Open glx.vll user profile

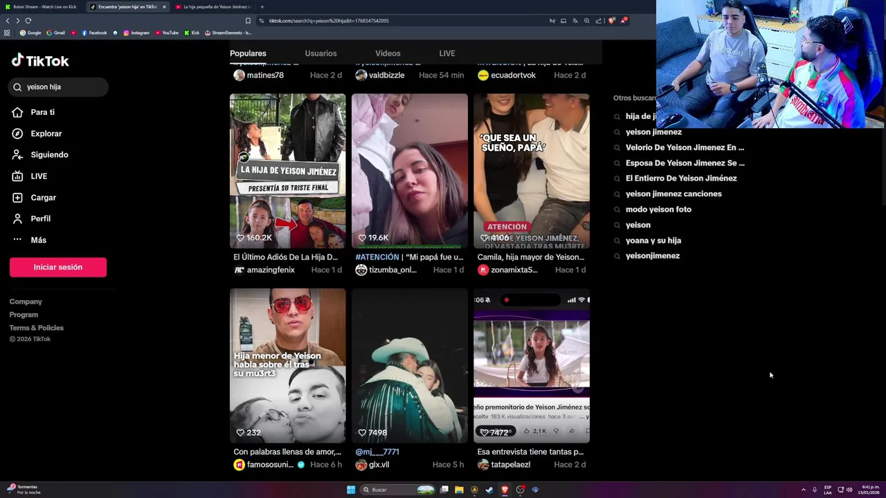coord(372,465)
